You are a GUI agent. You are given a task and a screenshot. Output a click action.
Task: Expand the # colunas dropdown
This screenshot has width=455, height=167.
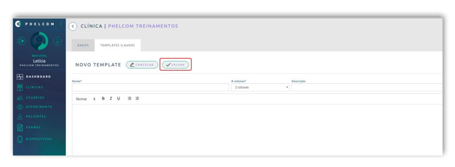pyautogui.click(x=260, y=87)
